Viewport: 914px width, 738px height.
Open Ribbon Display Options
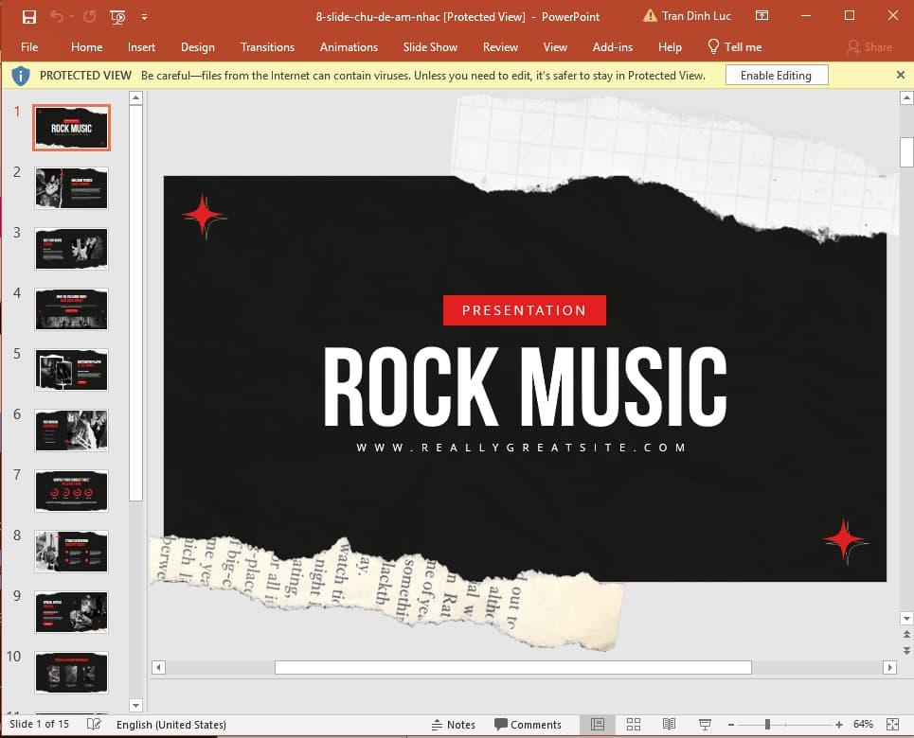tap(762, 16)
